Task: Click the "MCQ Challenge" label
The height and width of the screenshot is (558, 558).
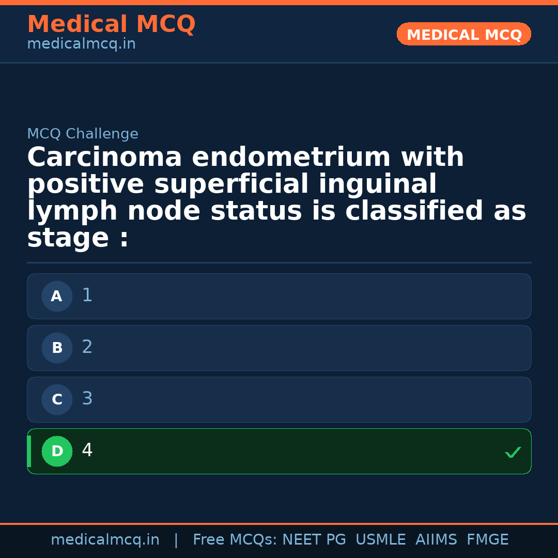Action: (83, 134)
